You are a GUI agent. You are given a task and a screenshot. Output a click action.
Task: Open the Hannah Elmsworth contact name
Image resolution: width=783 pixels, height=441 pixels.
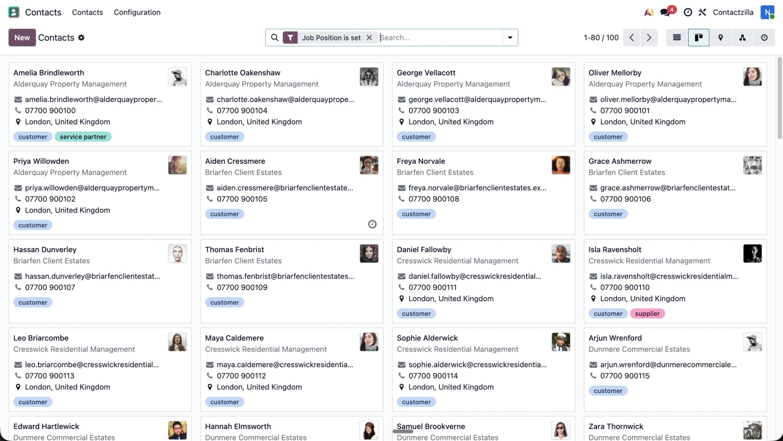(238, 427)
